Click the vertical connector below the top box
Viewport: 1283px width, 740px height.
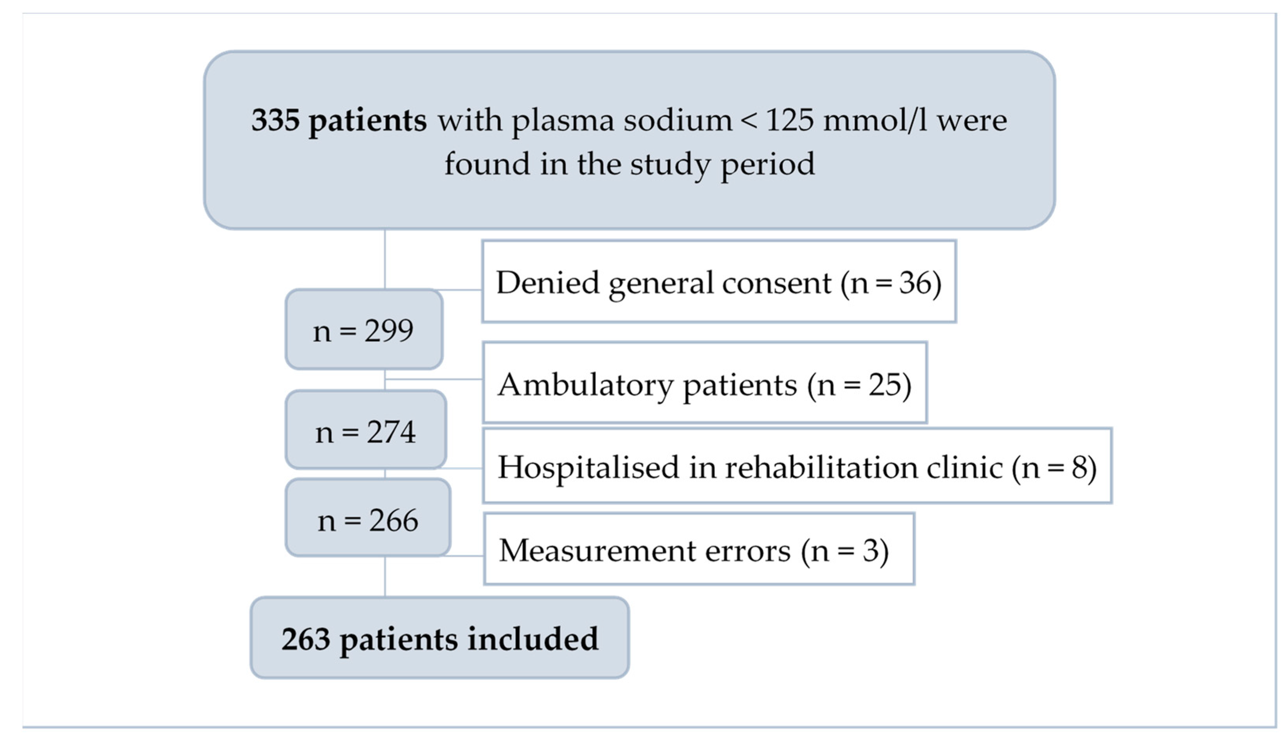pos(385,259)
